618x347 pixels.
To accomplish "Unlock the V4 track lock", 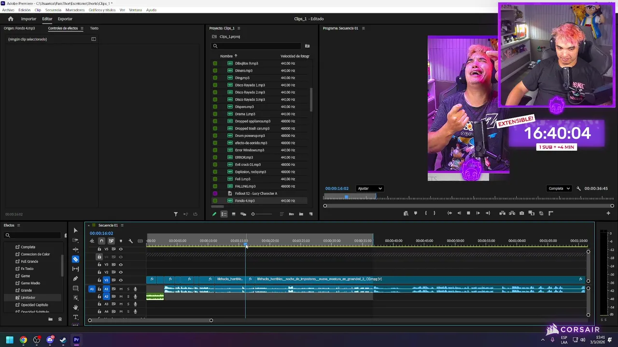I will tap(99, 257).
